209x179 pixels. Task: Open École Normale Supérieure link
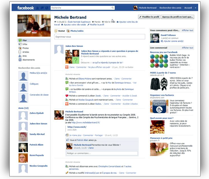pos(79,22)
